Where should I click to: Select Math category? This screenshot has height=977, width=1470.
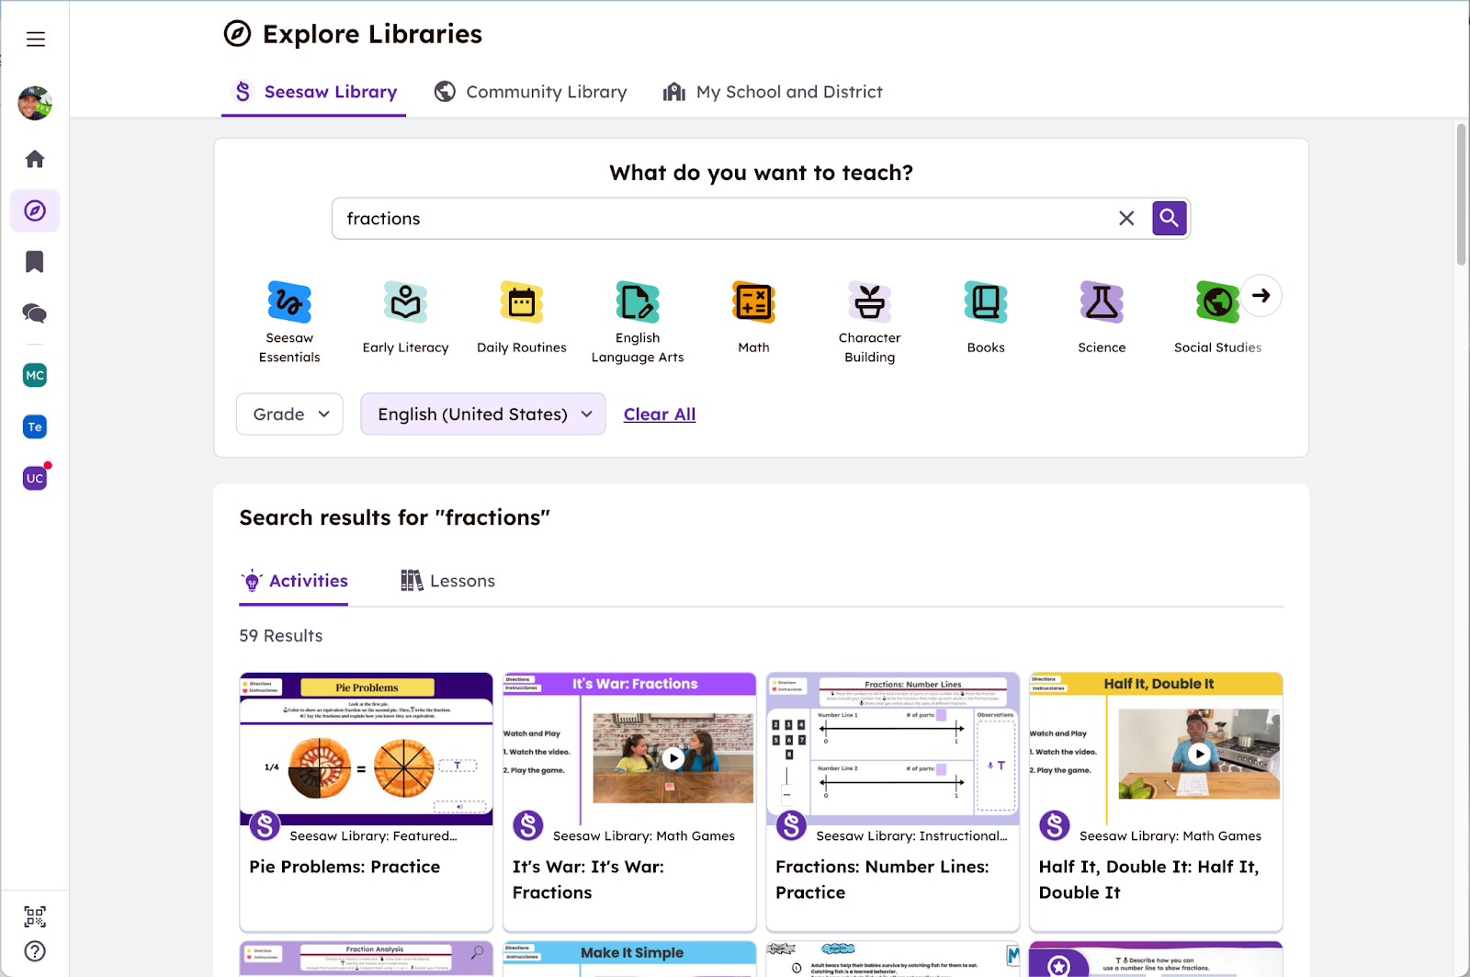[753, 318]
